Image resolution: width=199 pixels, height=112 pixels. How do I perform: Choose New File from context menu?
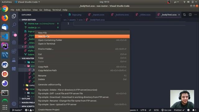click(x=82, y=33)
